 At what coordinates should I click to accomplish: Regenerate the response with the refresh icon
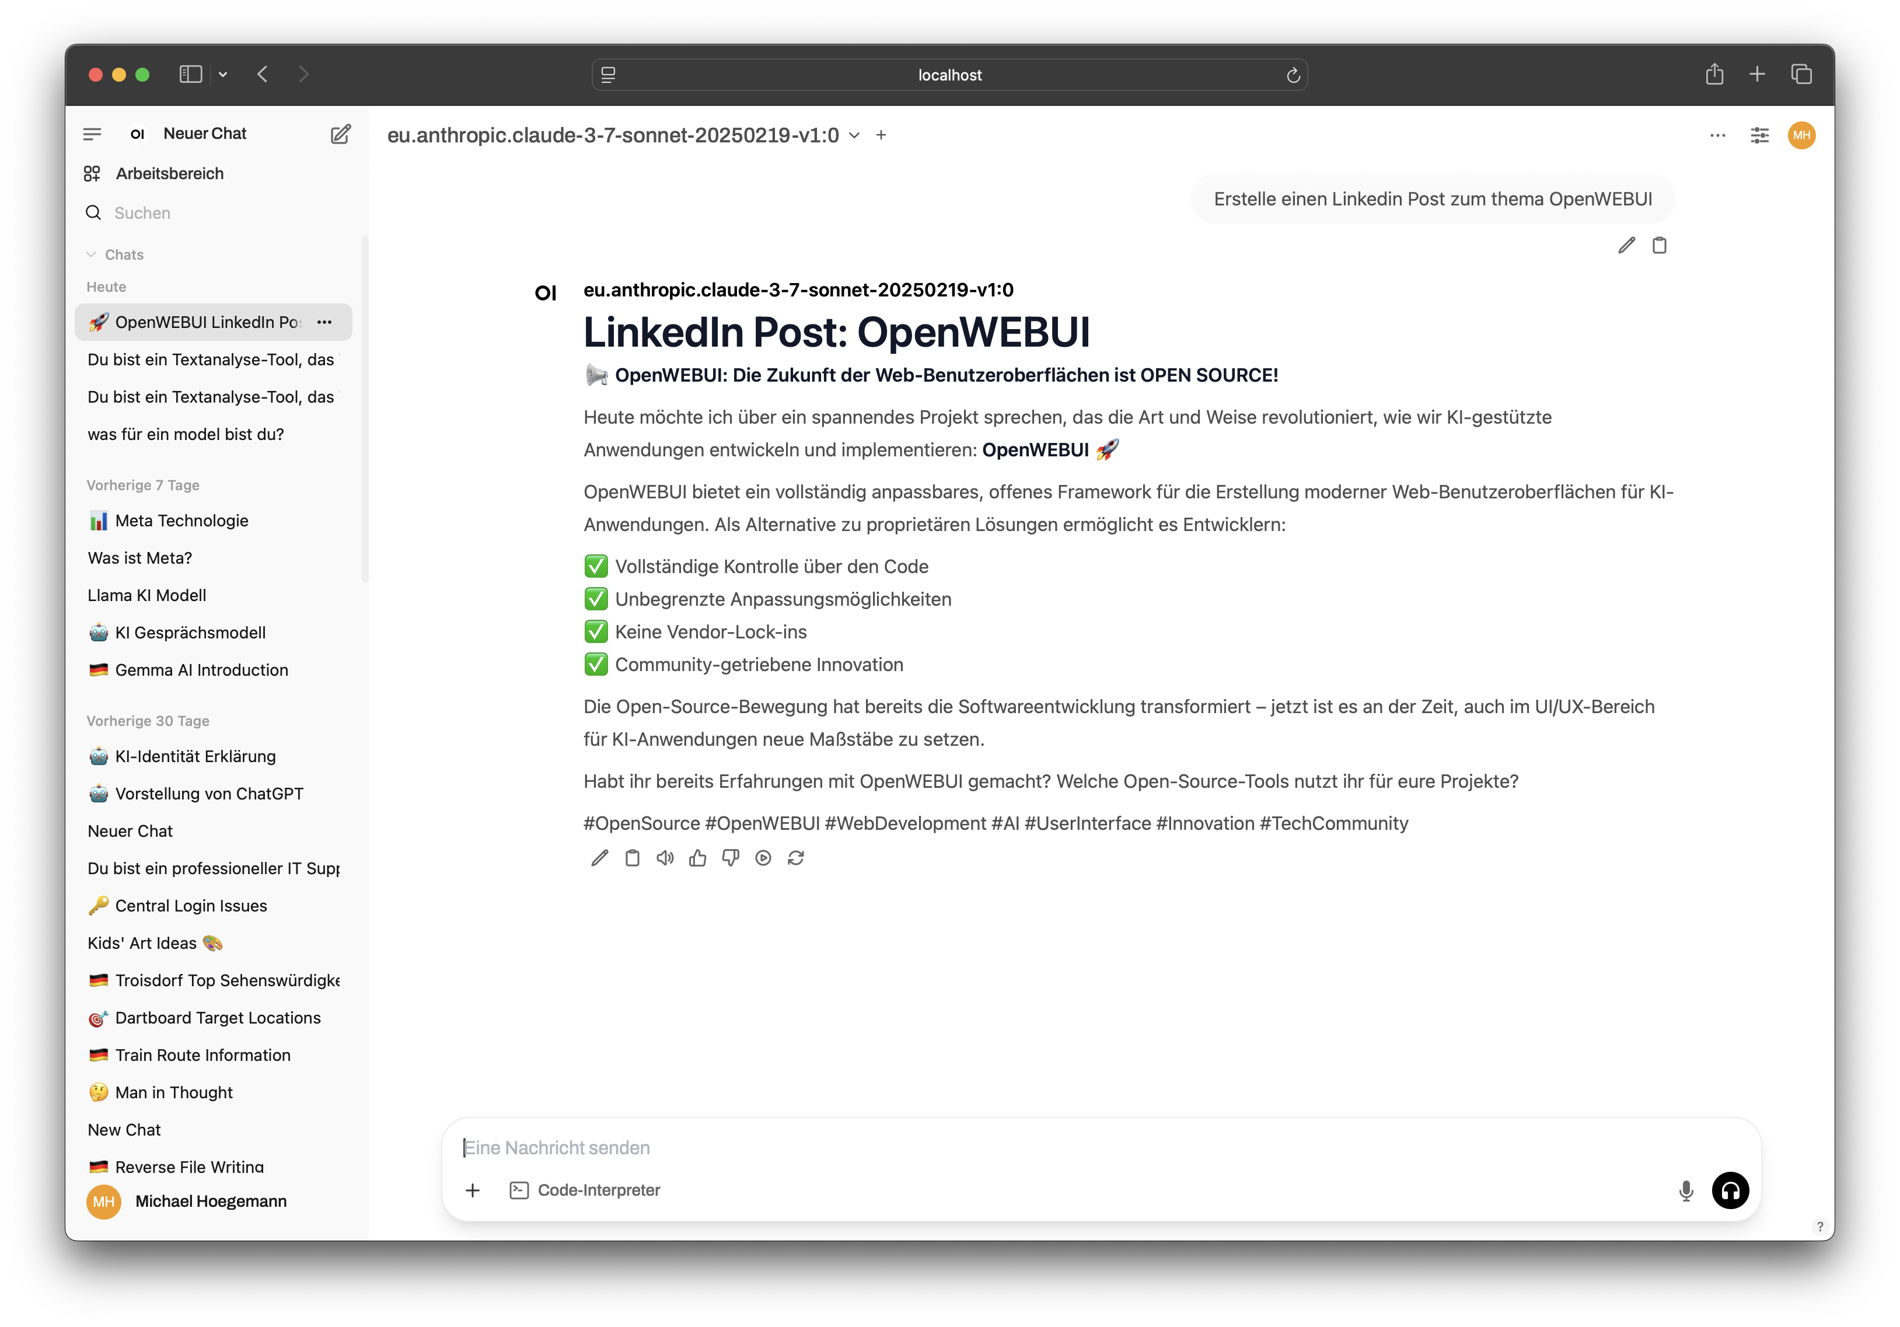[x=796, y=858]
